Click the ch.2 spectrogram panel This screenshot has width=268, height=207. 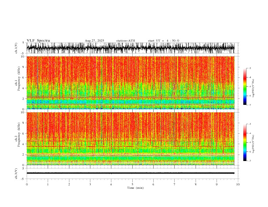pyautogui.click(x=130, y=139)
